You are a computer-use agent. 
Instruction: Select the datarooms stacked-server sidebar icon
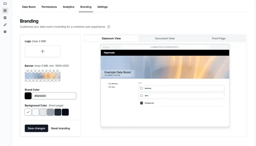(5, 11)
